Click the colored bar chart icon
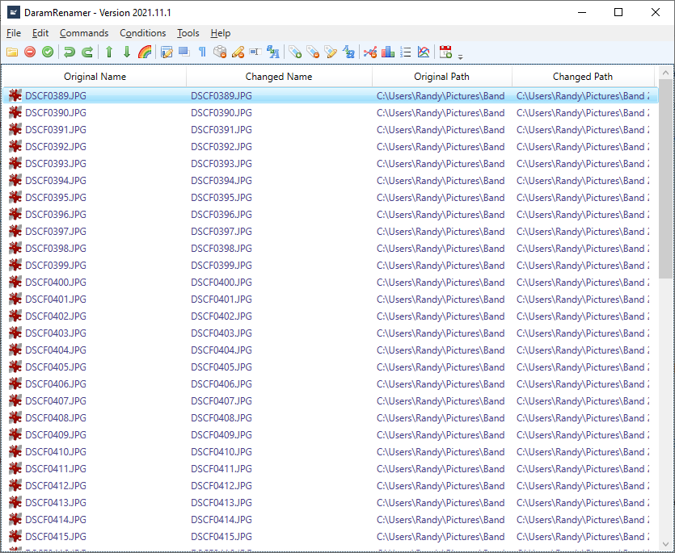 click(x=388, y=52)
